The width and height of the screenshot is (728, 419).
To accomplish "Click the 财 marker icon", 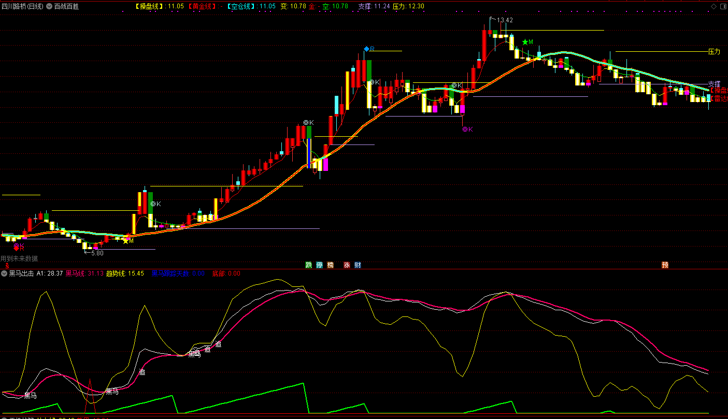I will [x=358, y=265].
